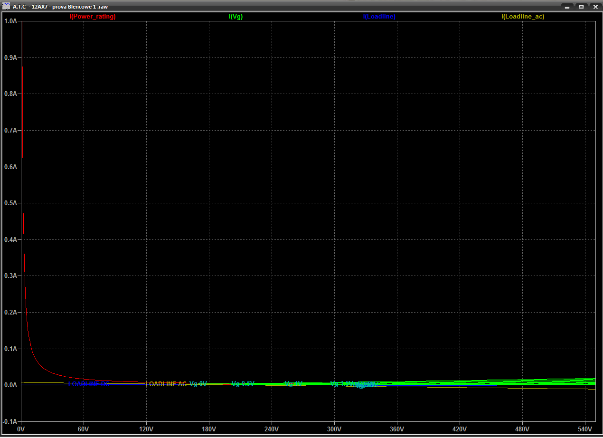Minimize the waveform viewer window
603x438 pixels.
(567, 7)
